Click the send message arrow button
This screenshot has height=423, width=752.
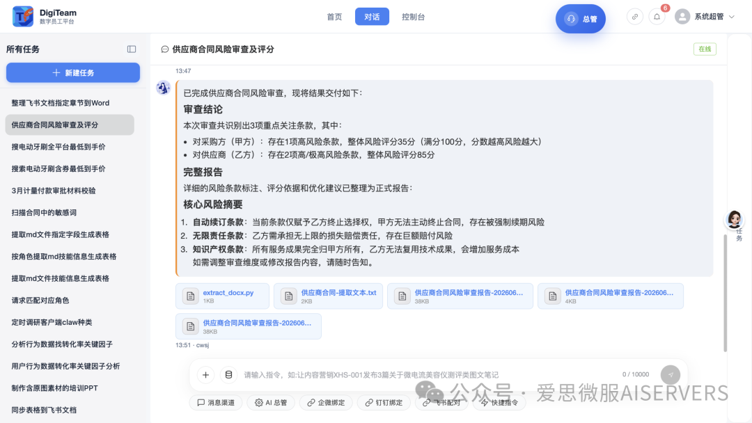coord(670,374)
